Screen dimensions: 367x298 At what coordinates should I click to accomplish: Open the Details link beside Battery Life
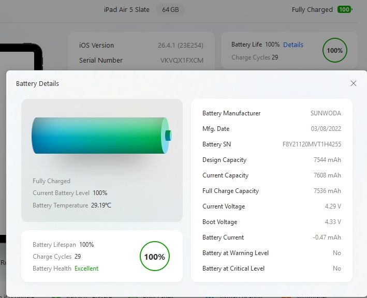[293, 44]
